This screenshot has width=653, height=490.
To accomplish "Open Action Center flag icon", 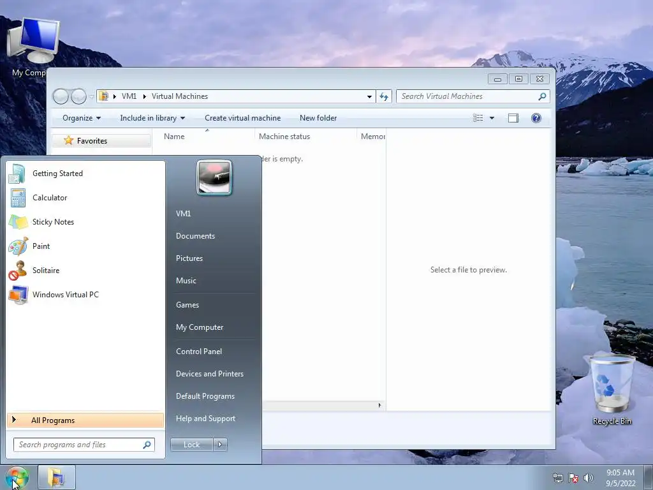I will coord(573,478).
